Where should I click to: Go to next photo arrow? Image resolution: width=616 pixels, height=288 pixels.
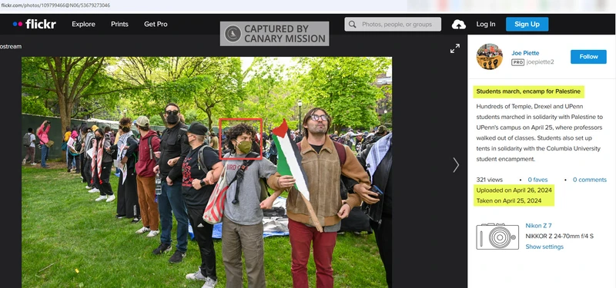(456, 165)
